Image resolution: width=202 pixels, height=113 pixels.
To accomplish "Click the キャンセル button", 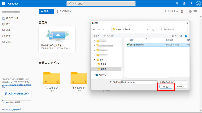I will pyautogui.click(x=180, y=87).
